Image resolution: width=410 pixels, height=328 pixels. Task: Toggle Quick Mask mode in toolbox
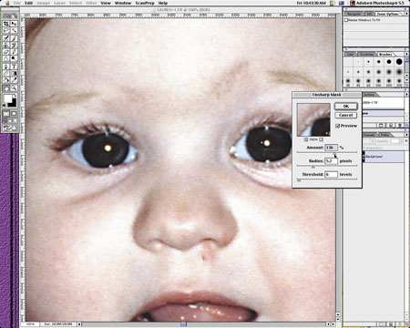tap(14, 114)
